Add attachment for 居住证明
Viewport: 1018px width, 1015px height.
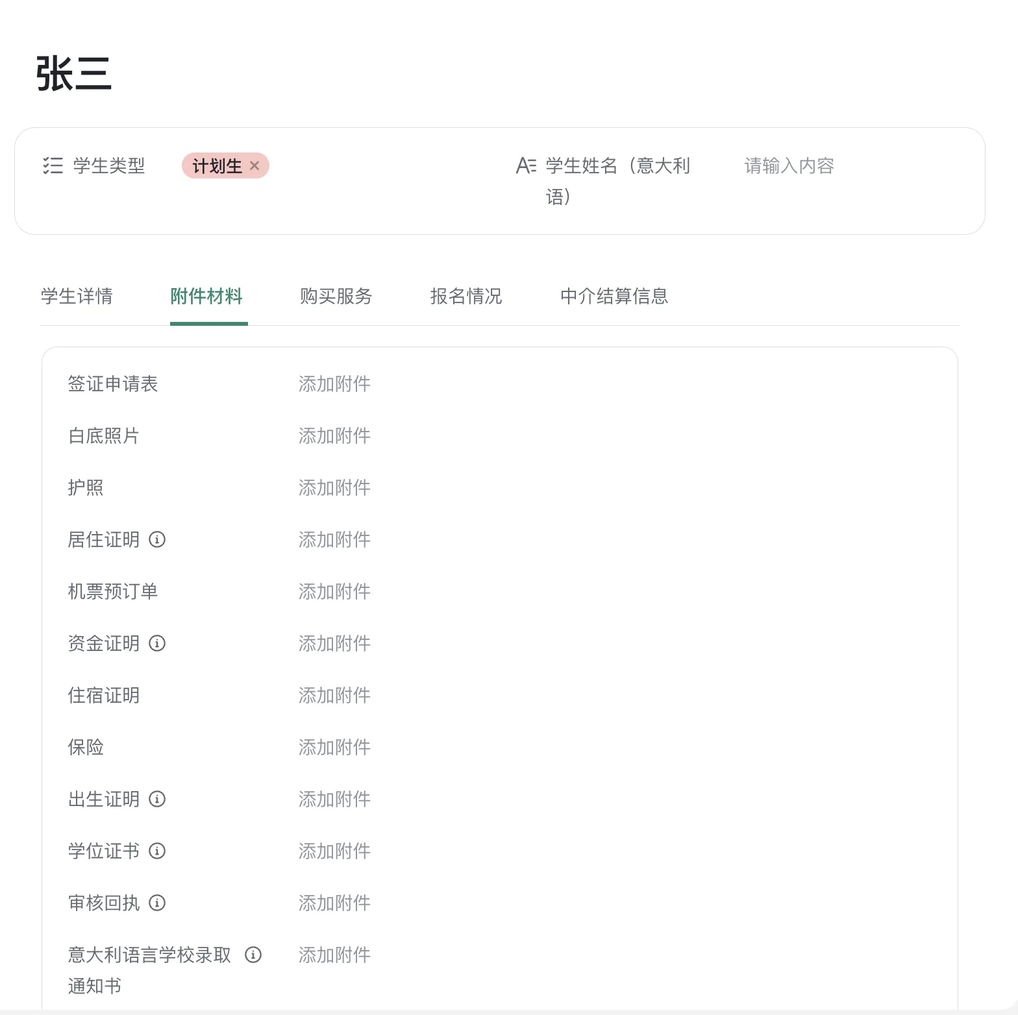334,539
